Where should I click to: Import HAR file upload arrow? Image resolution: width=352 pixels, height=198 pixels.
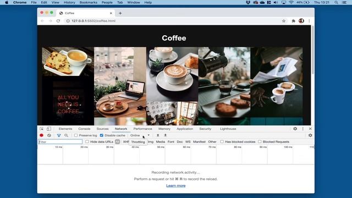158,135
